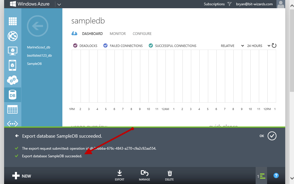This screenshot has height=184, width=294.
Task: Expand the Windows Azure header chevron
Action: tap(59, 4)
